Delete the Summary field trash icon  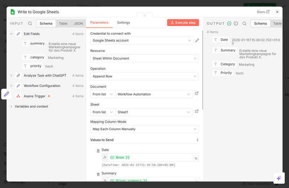(98, 174)
